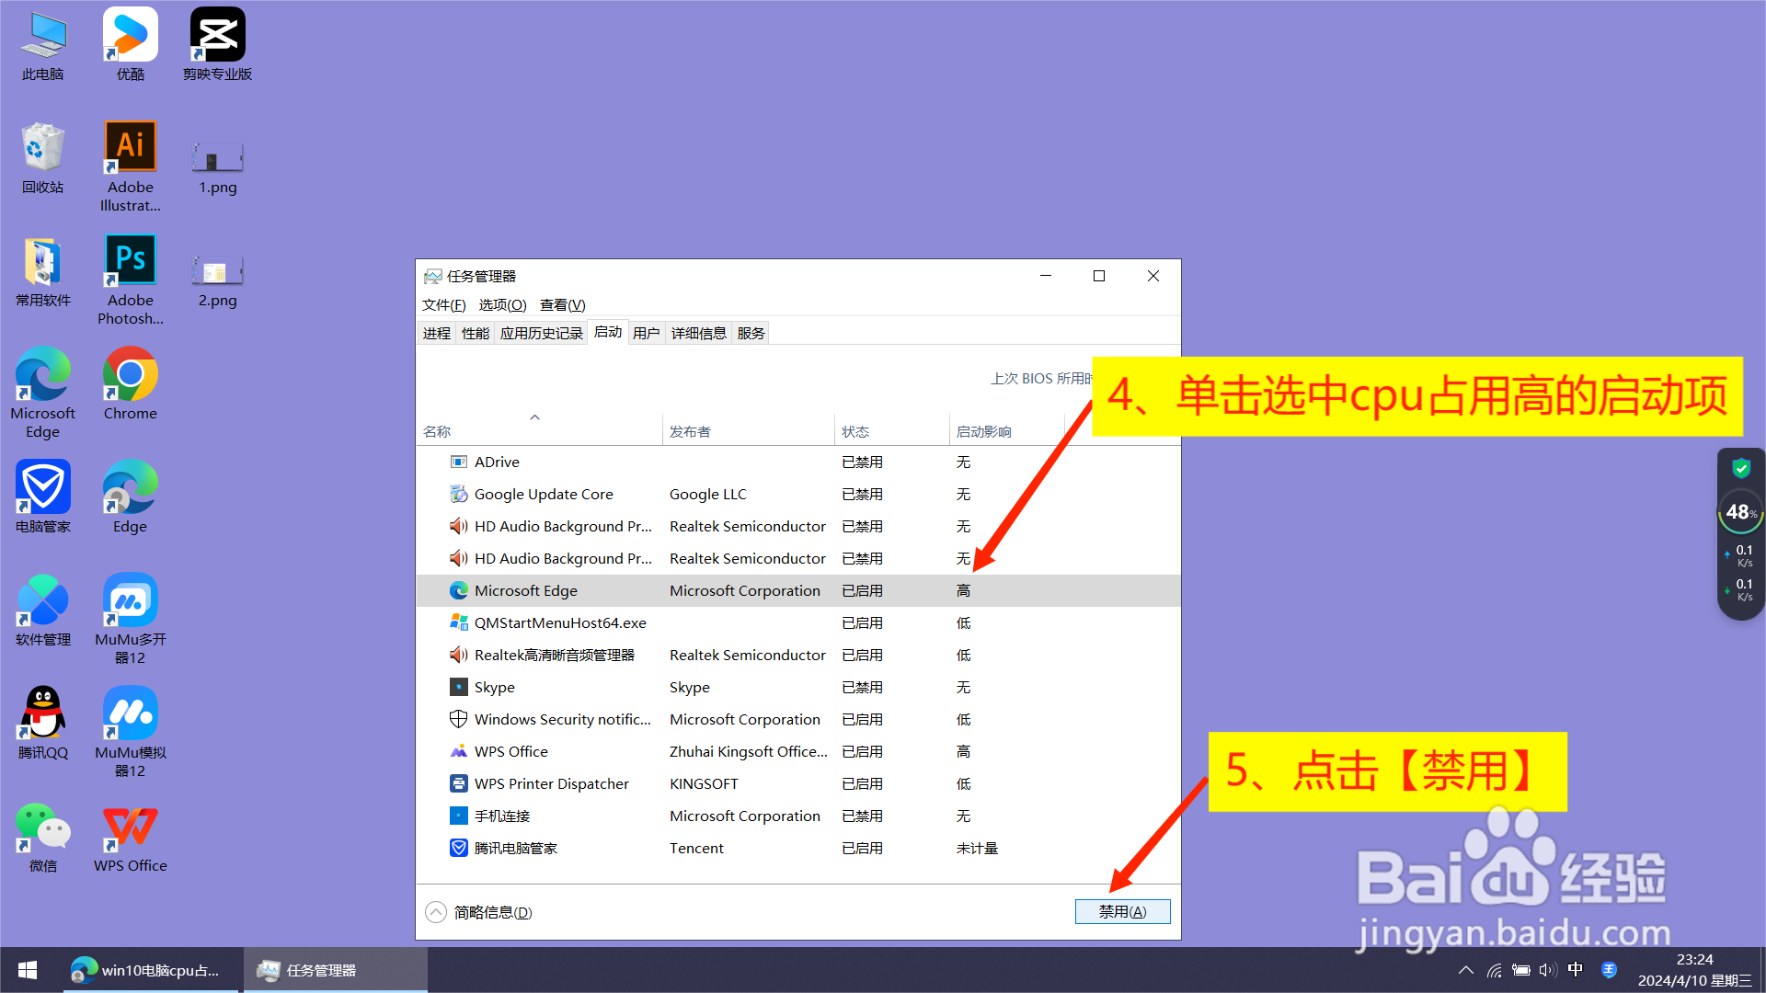Screen dimensions: 1766x993
Task: Switch to the 性能 tab
Action: pyautogui.click(x=476, y=333)
